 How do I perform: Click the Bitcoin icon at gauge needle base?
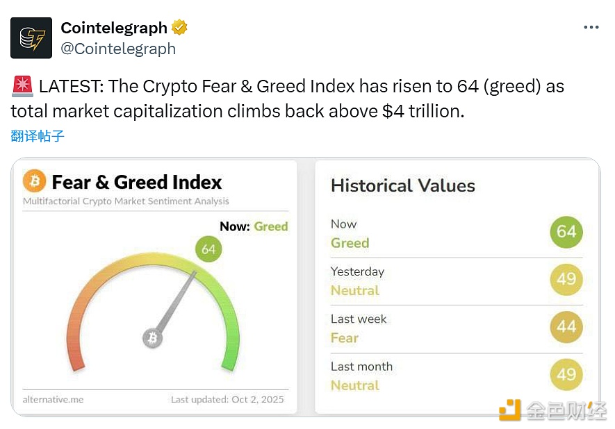point(152,338)
